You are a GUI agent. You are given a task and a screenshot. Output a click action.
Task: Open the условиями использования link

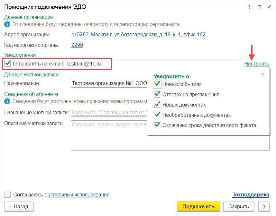point(79,194)
